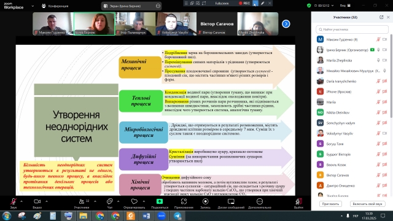393x221 pixels.
Task: Click the Конференция meeting tab
Action: click(x=55, y=6)
